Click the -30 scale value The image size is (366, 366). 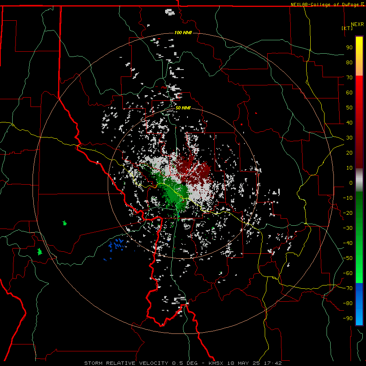348,228
